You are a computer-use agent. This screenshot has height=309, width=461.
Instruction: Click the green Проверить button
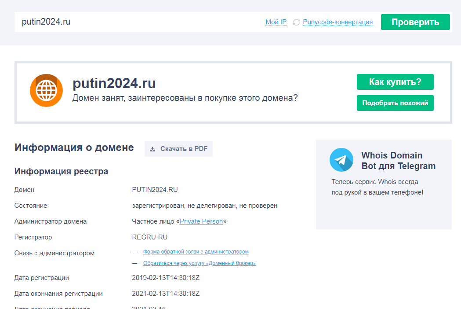click(415, 22)
